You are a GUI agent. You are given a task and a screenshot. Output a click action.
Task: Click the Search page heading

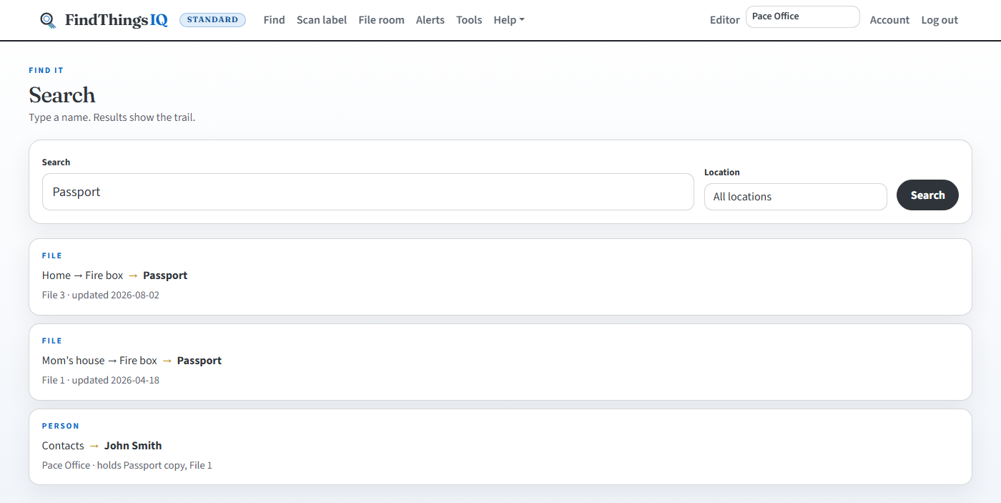[x=62, y=95]
